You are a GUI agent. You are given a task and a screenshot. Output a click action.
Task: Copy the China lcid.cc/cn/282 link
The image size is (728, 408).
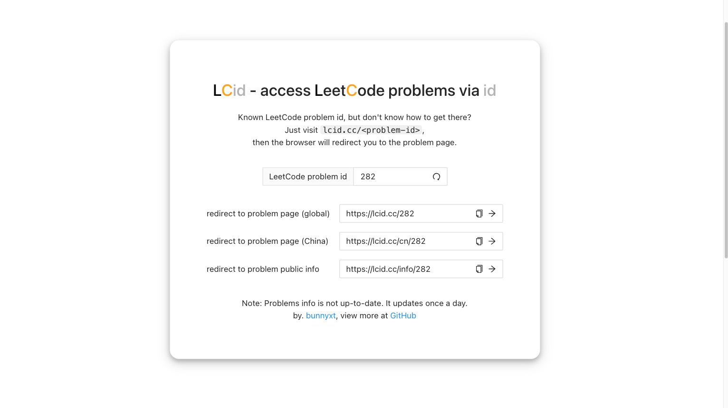[x=479, y=241]
